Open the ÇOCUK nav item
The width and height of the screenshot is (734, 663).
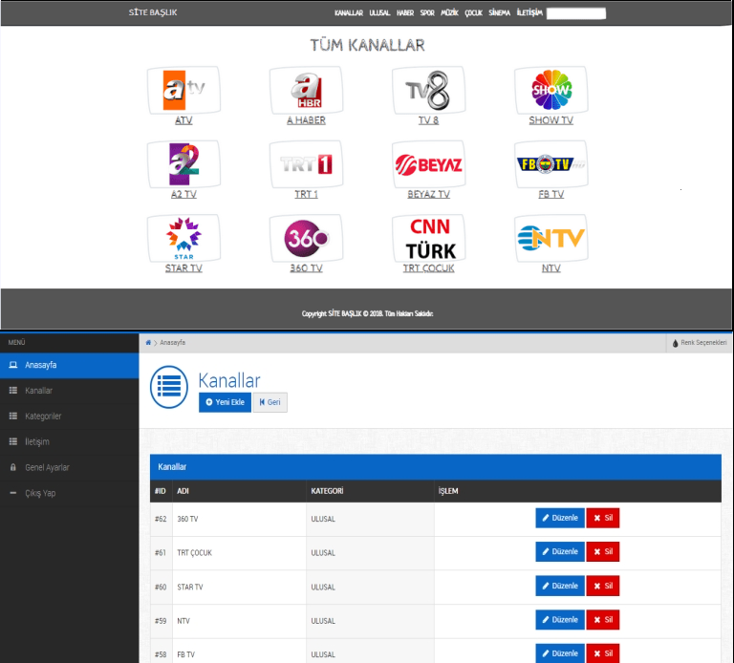[474, 13]
